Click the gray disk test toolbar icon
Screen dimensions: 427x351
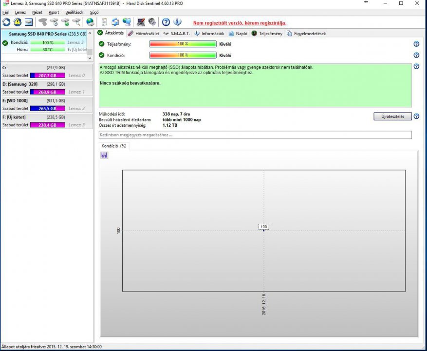(x=42, y=22)
